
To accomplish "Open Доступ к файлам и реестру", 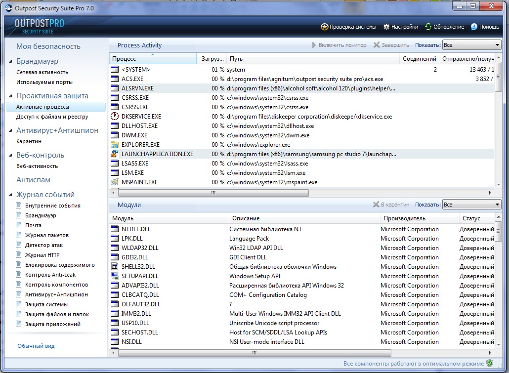I will [52, 117].
